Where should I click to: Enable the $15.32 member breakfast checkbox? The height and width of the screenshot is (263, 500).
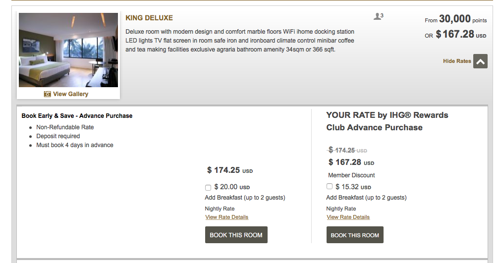330,187
